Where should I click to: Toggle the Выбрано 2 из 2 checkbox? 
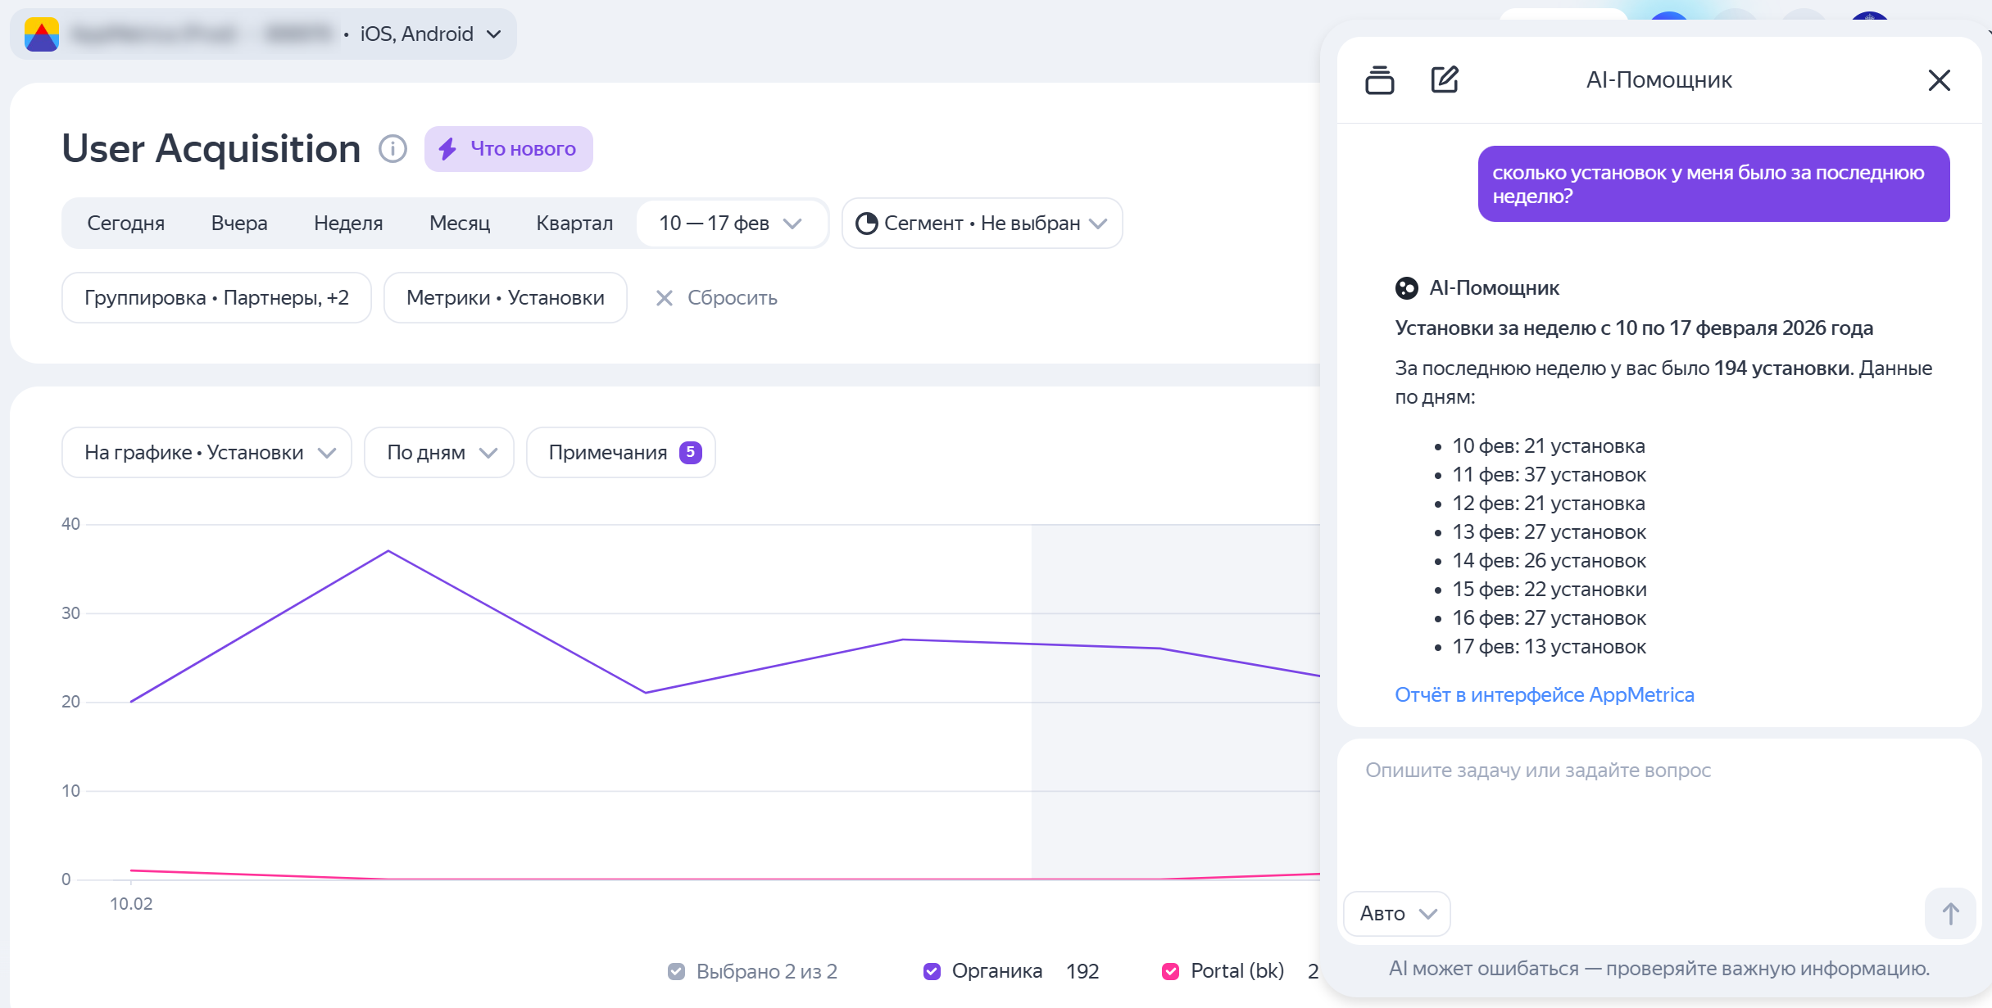click(676, 971)
